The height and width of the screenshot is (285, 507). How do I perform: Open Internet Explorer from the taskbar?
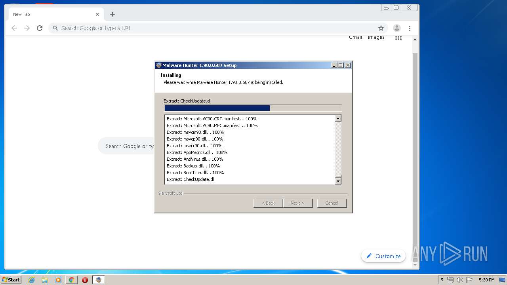click(31, 280)
